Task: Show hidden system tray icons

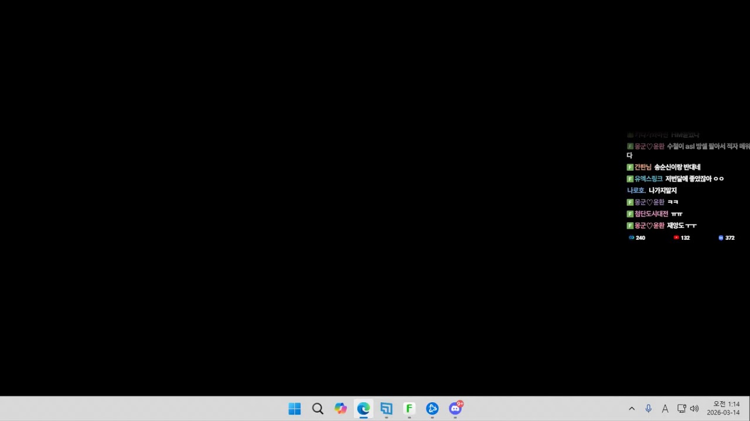Action: (x=632, y=409)
